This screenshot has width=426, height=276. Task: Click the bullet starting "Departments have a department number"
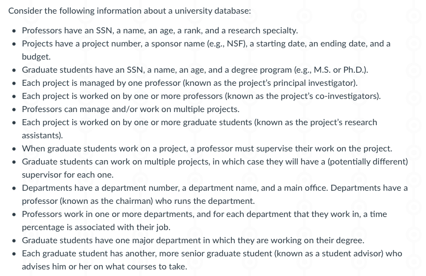click(214, 188)
